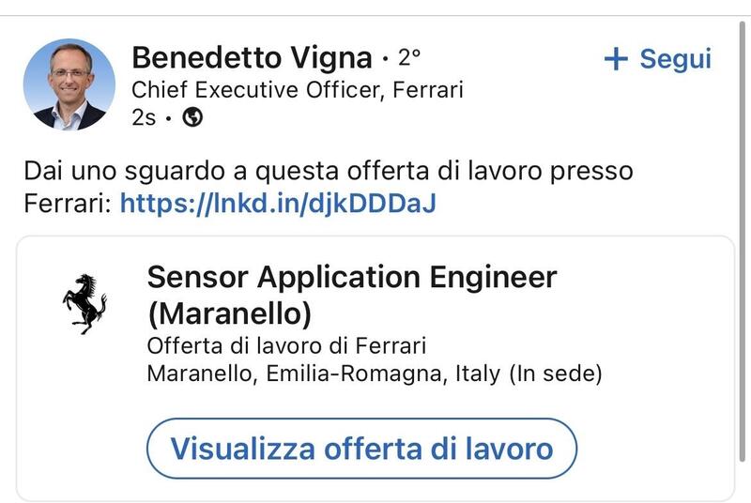Click Visualizza offerta di lavoro button
The height and width of the screenshot is (503, 751).
[x=361, y=448]
